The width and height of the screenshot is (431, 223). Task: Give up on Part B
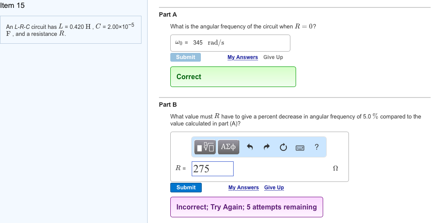[x=274, y=188]
